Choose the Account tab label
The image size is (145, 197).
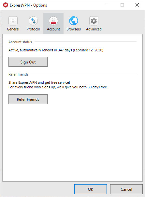click(x=53, y=29)
